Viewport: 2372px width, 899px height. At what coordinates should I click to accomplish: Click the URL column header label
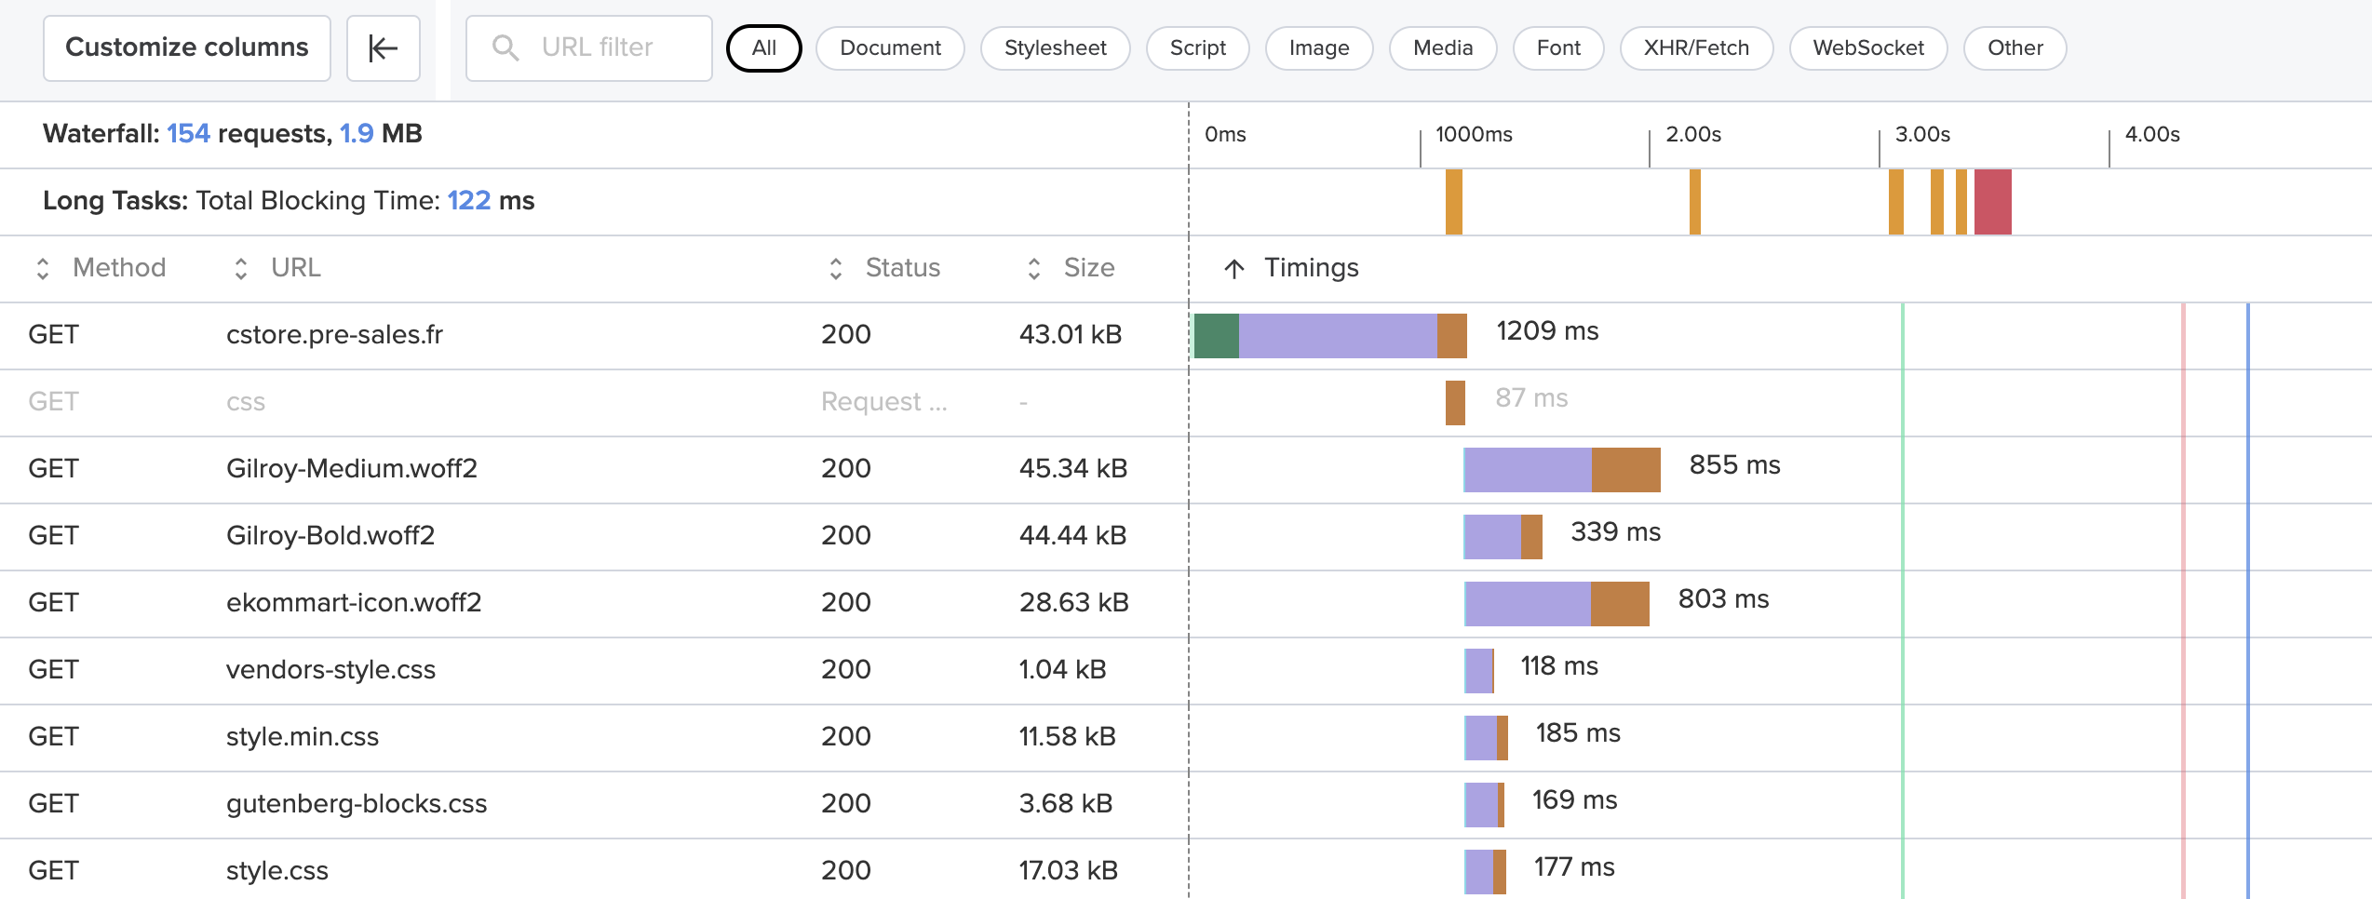296,268
